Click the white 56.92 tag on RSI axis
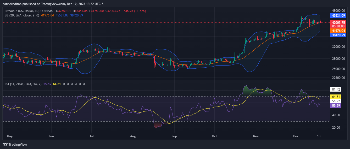Image resolution: width=350 pixels, height=149 pixels. (x=336, y=101)
